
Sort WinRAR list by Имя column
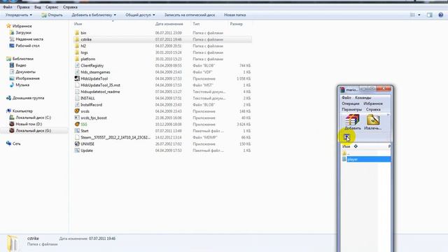click(x=346, y=146)
